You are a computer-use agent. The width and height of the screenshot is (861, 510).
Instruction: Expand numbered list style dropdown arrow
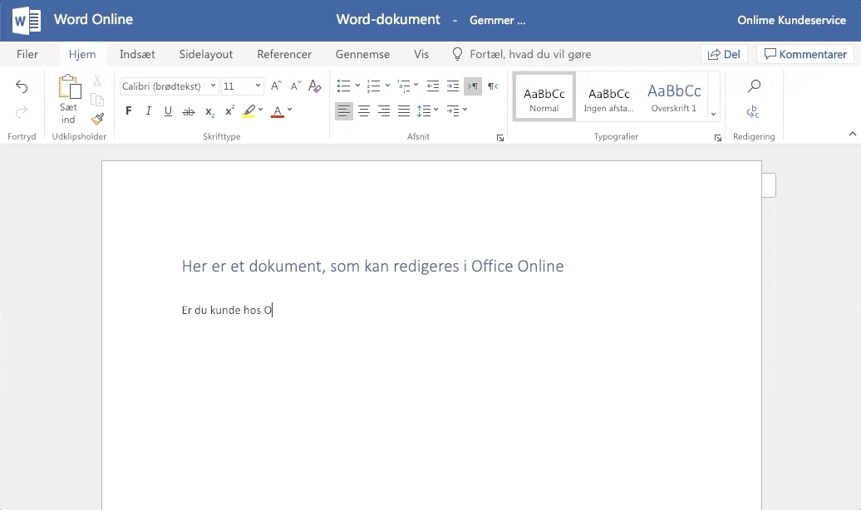coord(387,85)
